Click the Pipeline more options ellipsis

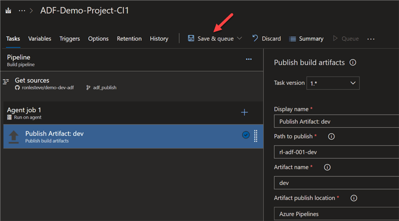249,59
